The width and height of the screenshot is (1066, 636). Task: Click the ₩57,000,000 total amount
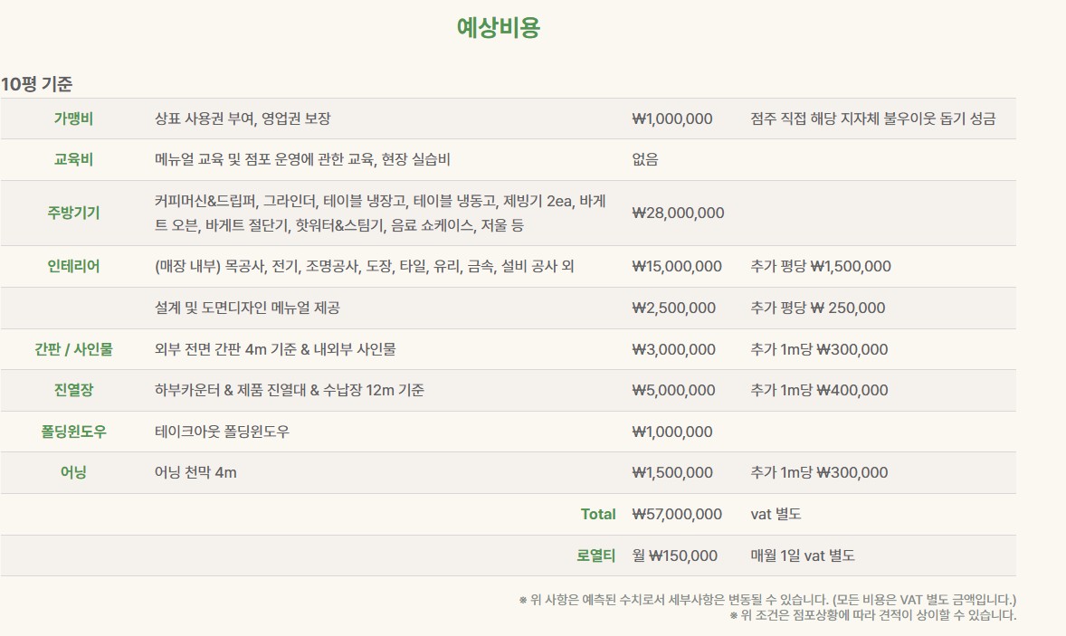[677, 514]
